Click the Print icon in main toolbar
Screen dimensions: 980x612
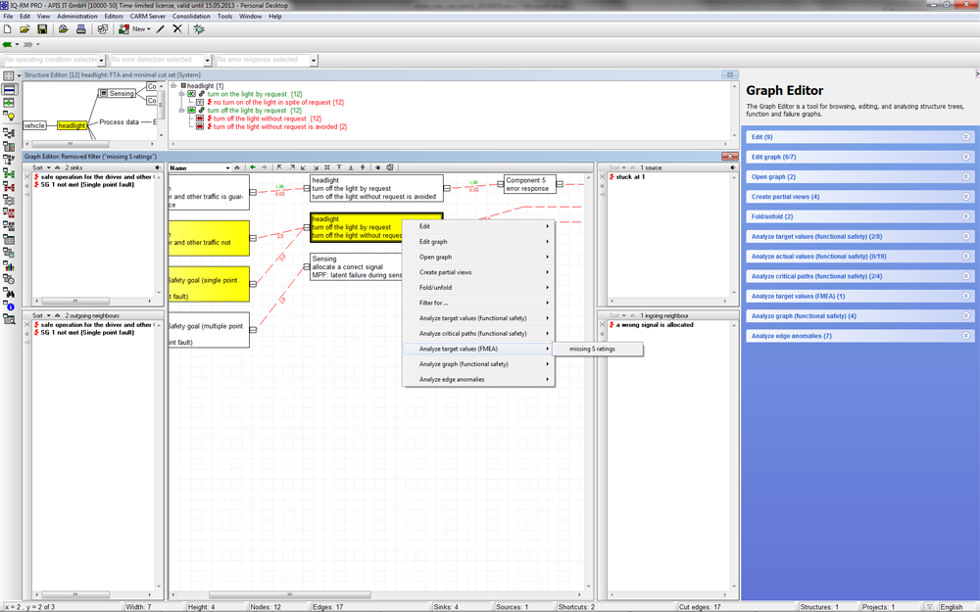click(80, 29)
